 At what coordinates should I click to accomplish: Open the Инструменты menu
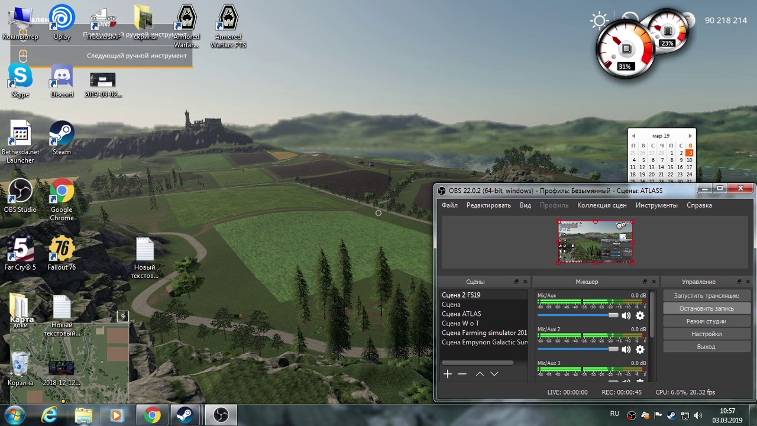656,205
